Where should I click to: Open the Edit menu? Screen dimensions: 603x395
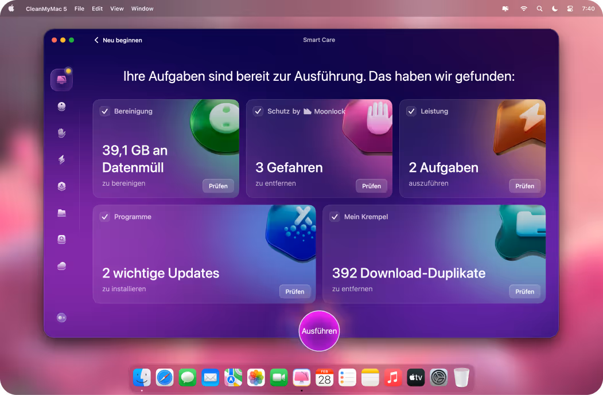[x=98, y=9]
